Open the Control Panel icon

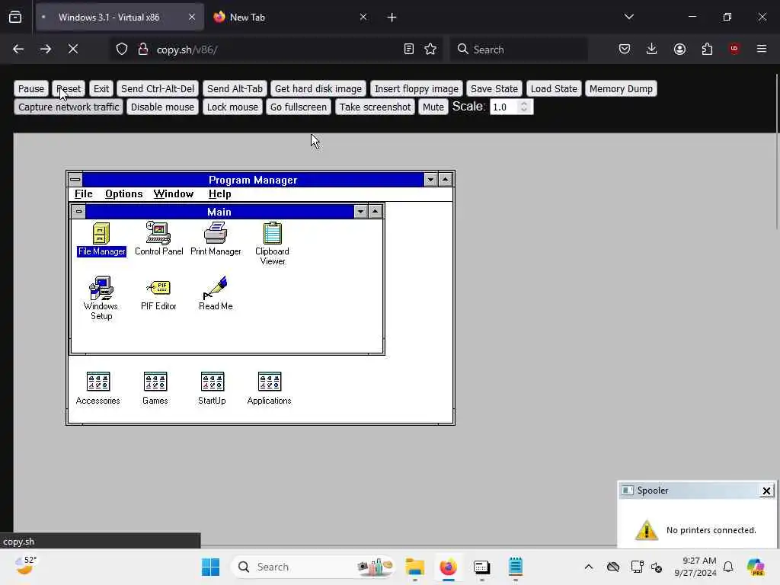click(x=158, y=239)
